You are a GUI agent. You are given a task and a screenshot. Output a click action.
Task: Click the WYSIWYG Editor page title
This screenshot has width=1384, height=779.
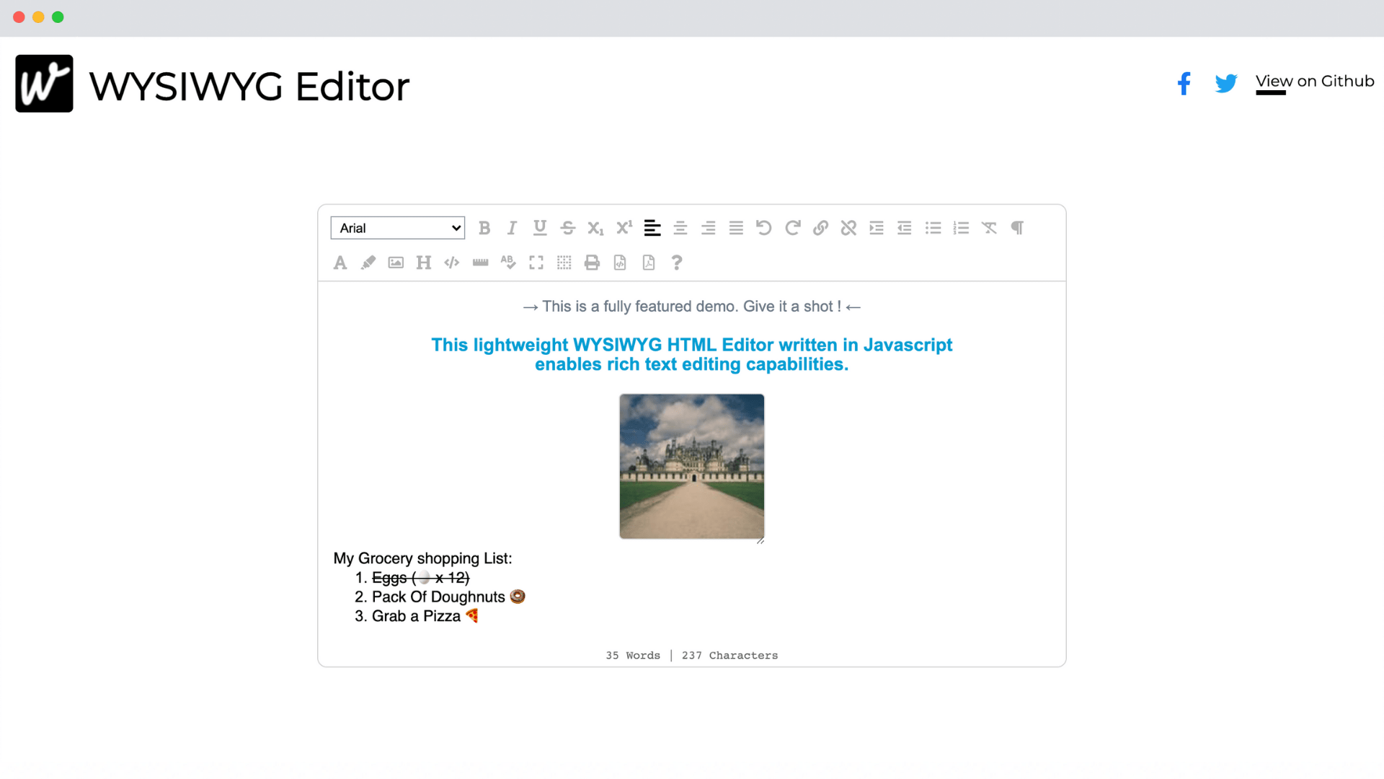tap(249, 87)
